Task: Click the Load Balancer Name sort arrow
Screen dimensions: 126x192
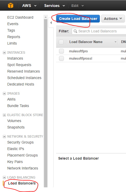Action: coord(115,42)
